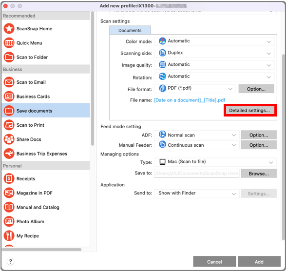Select My Recipe profile label
Screen dimensions: 287x272
[x=28, y=236]
